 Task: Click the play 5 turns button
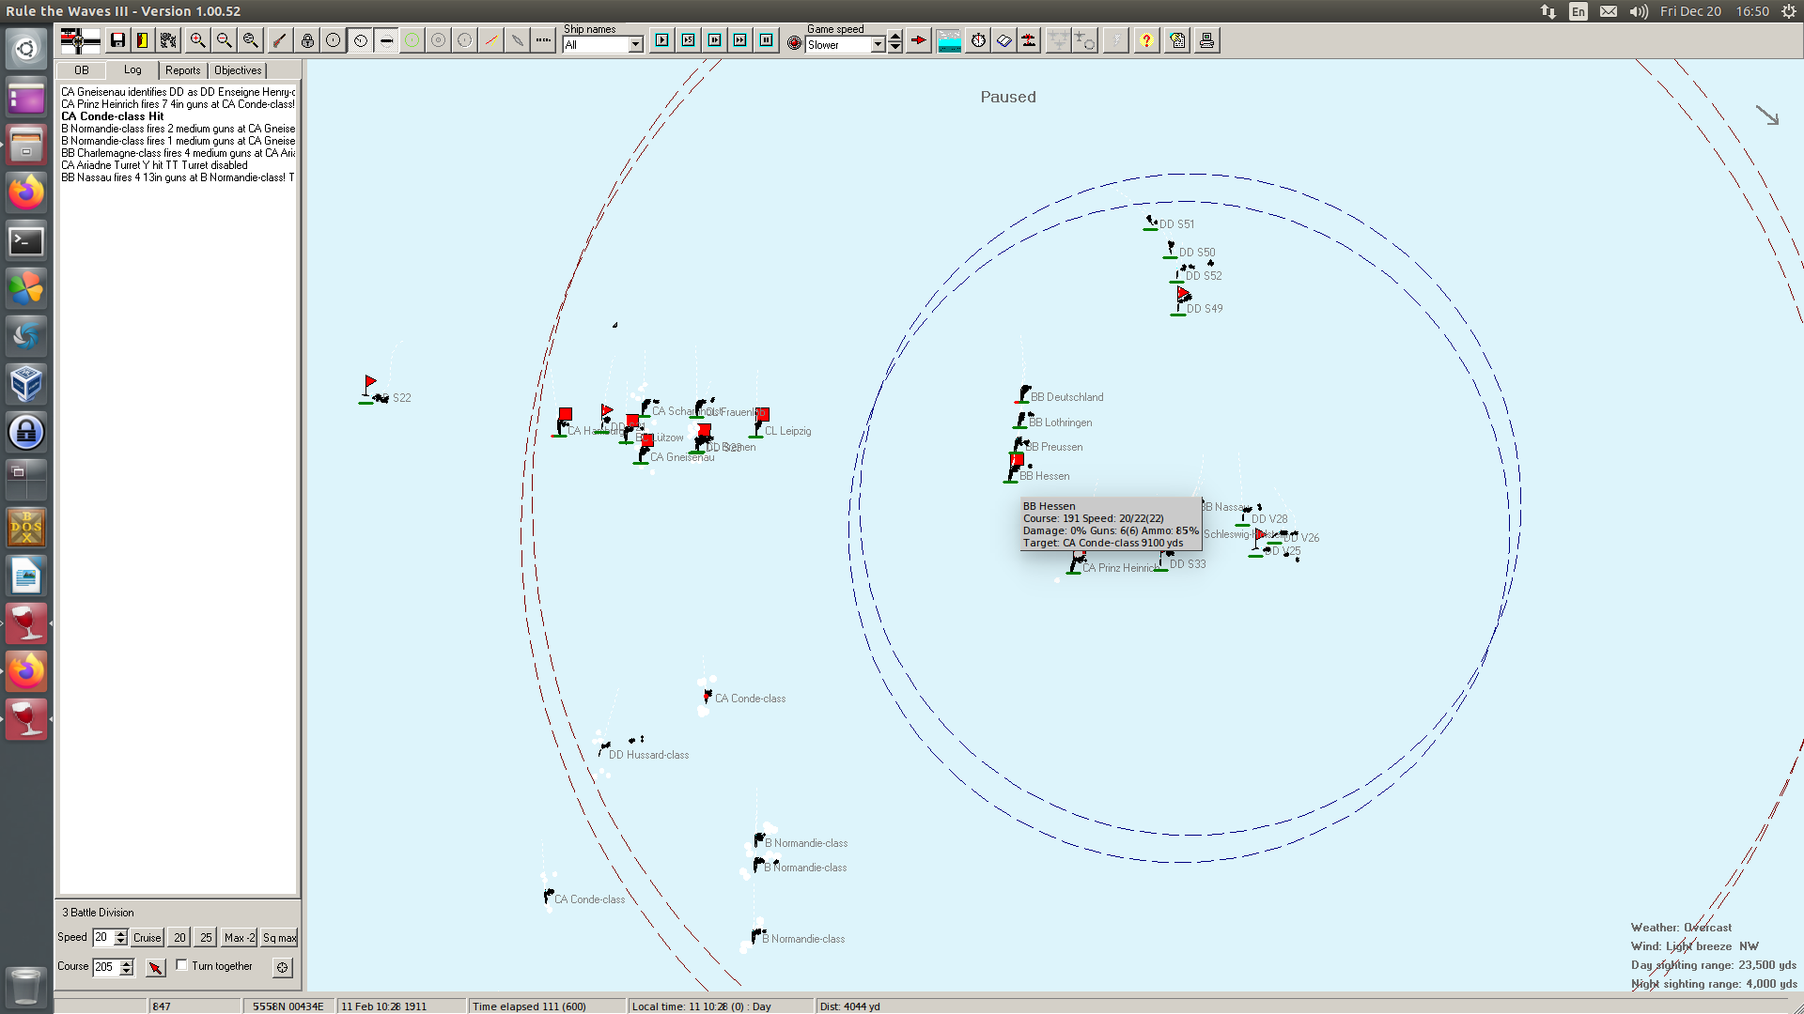689,40
